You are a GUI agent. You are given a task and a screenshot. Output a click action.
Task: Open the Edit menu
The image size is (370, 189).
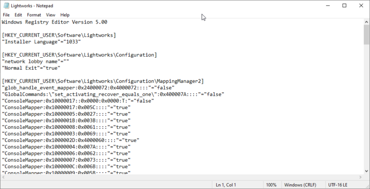click(x=18, y=15)
